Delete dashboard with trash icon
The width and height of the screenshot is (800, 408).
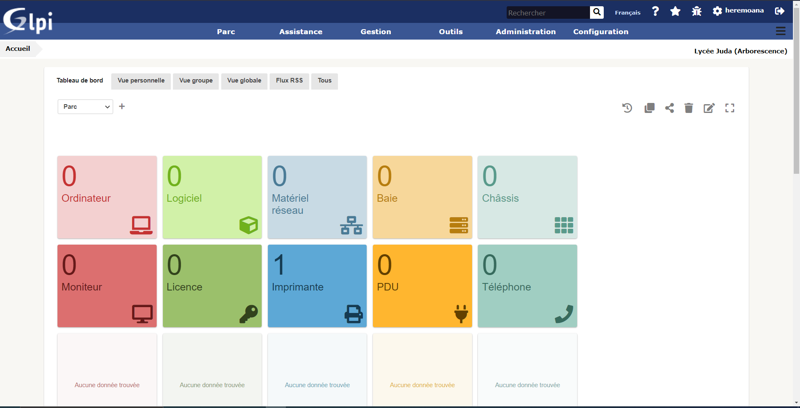[689, 108]
